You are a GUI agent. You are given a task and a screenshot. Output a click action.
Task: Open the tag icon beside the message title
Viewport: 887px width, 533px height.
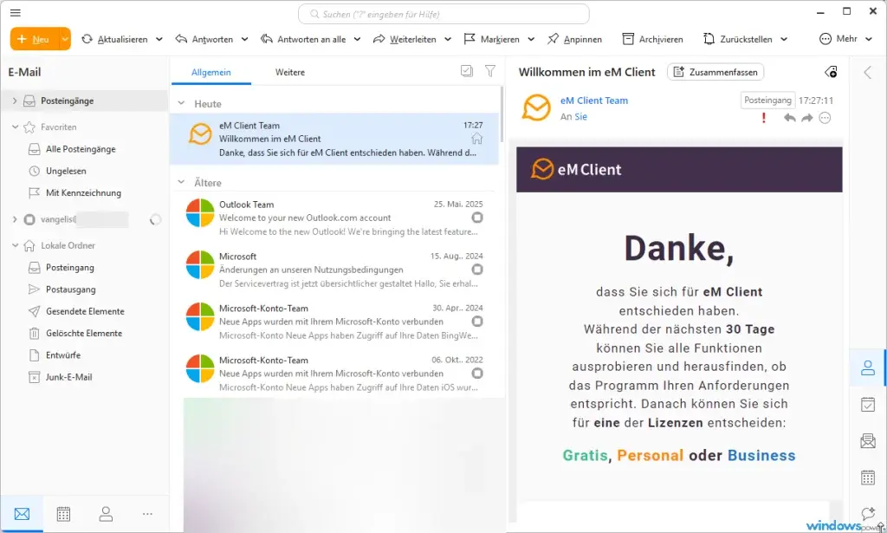[x=831, y=72]
